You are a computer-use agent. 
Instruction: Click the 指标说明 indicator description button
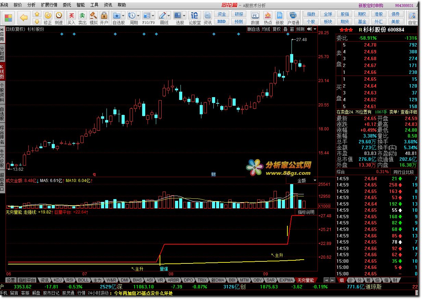coord(306,212)
